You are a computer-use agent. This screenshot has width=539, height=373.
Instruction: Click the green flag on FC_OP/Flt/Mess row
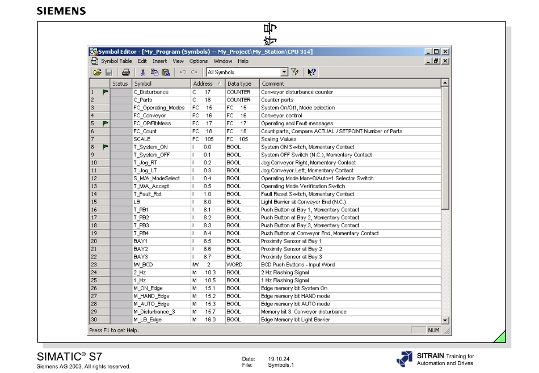(106, 123)
